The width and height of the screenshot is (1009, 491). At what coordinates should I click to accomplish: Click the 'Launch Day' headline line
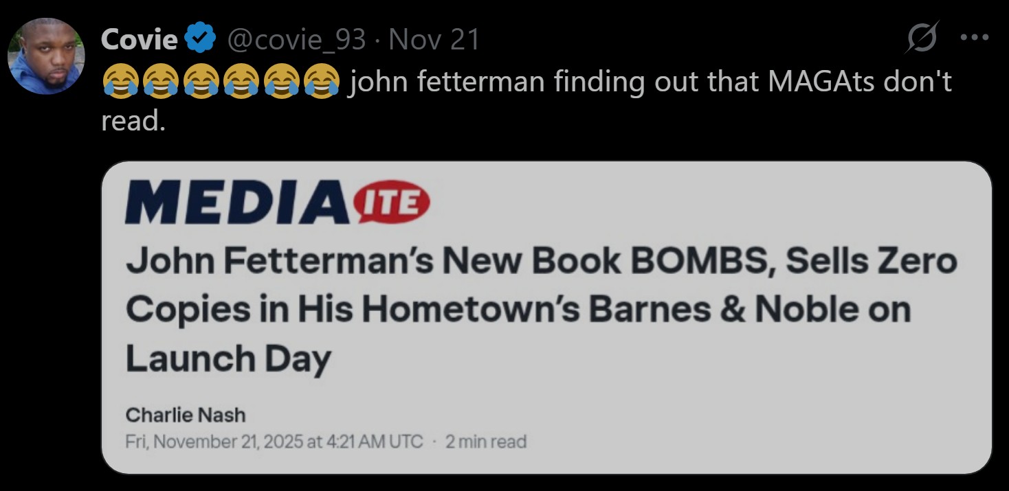coord(228,360)
